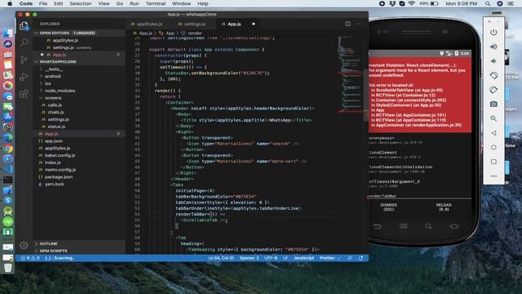Open yarn.lock file
This screenshot has height=294, width=522.
(x=79, y=184)
